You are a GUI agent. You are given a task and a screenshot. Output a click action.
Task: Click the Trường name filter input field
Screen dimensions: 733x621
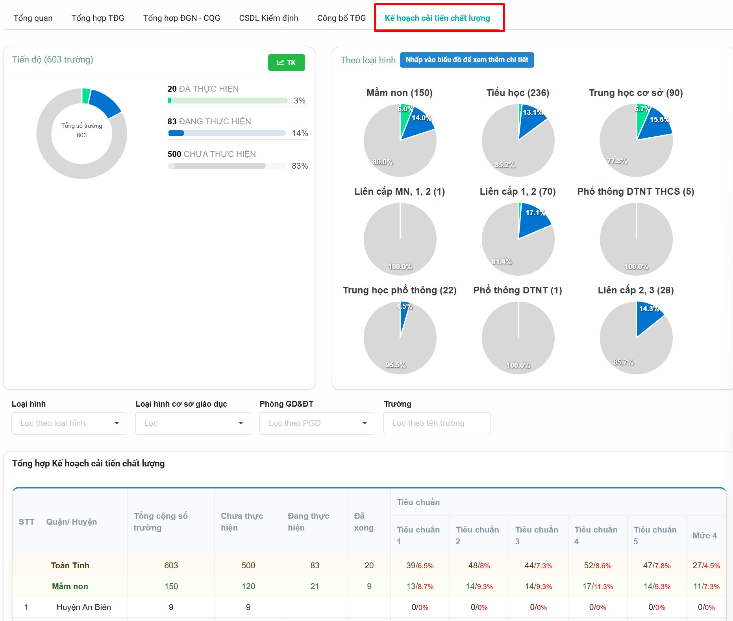(x=437, y=423)
